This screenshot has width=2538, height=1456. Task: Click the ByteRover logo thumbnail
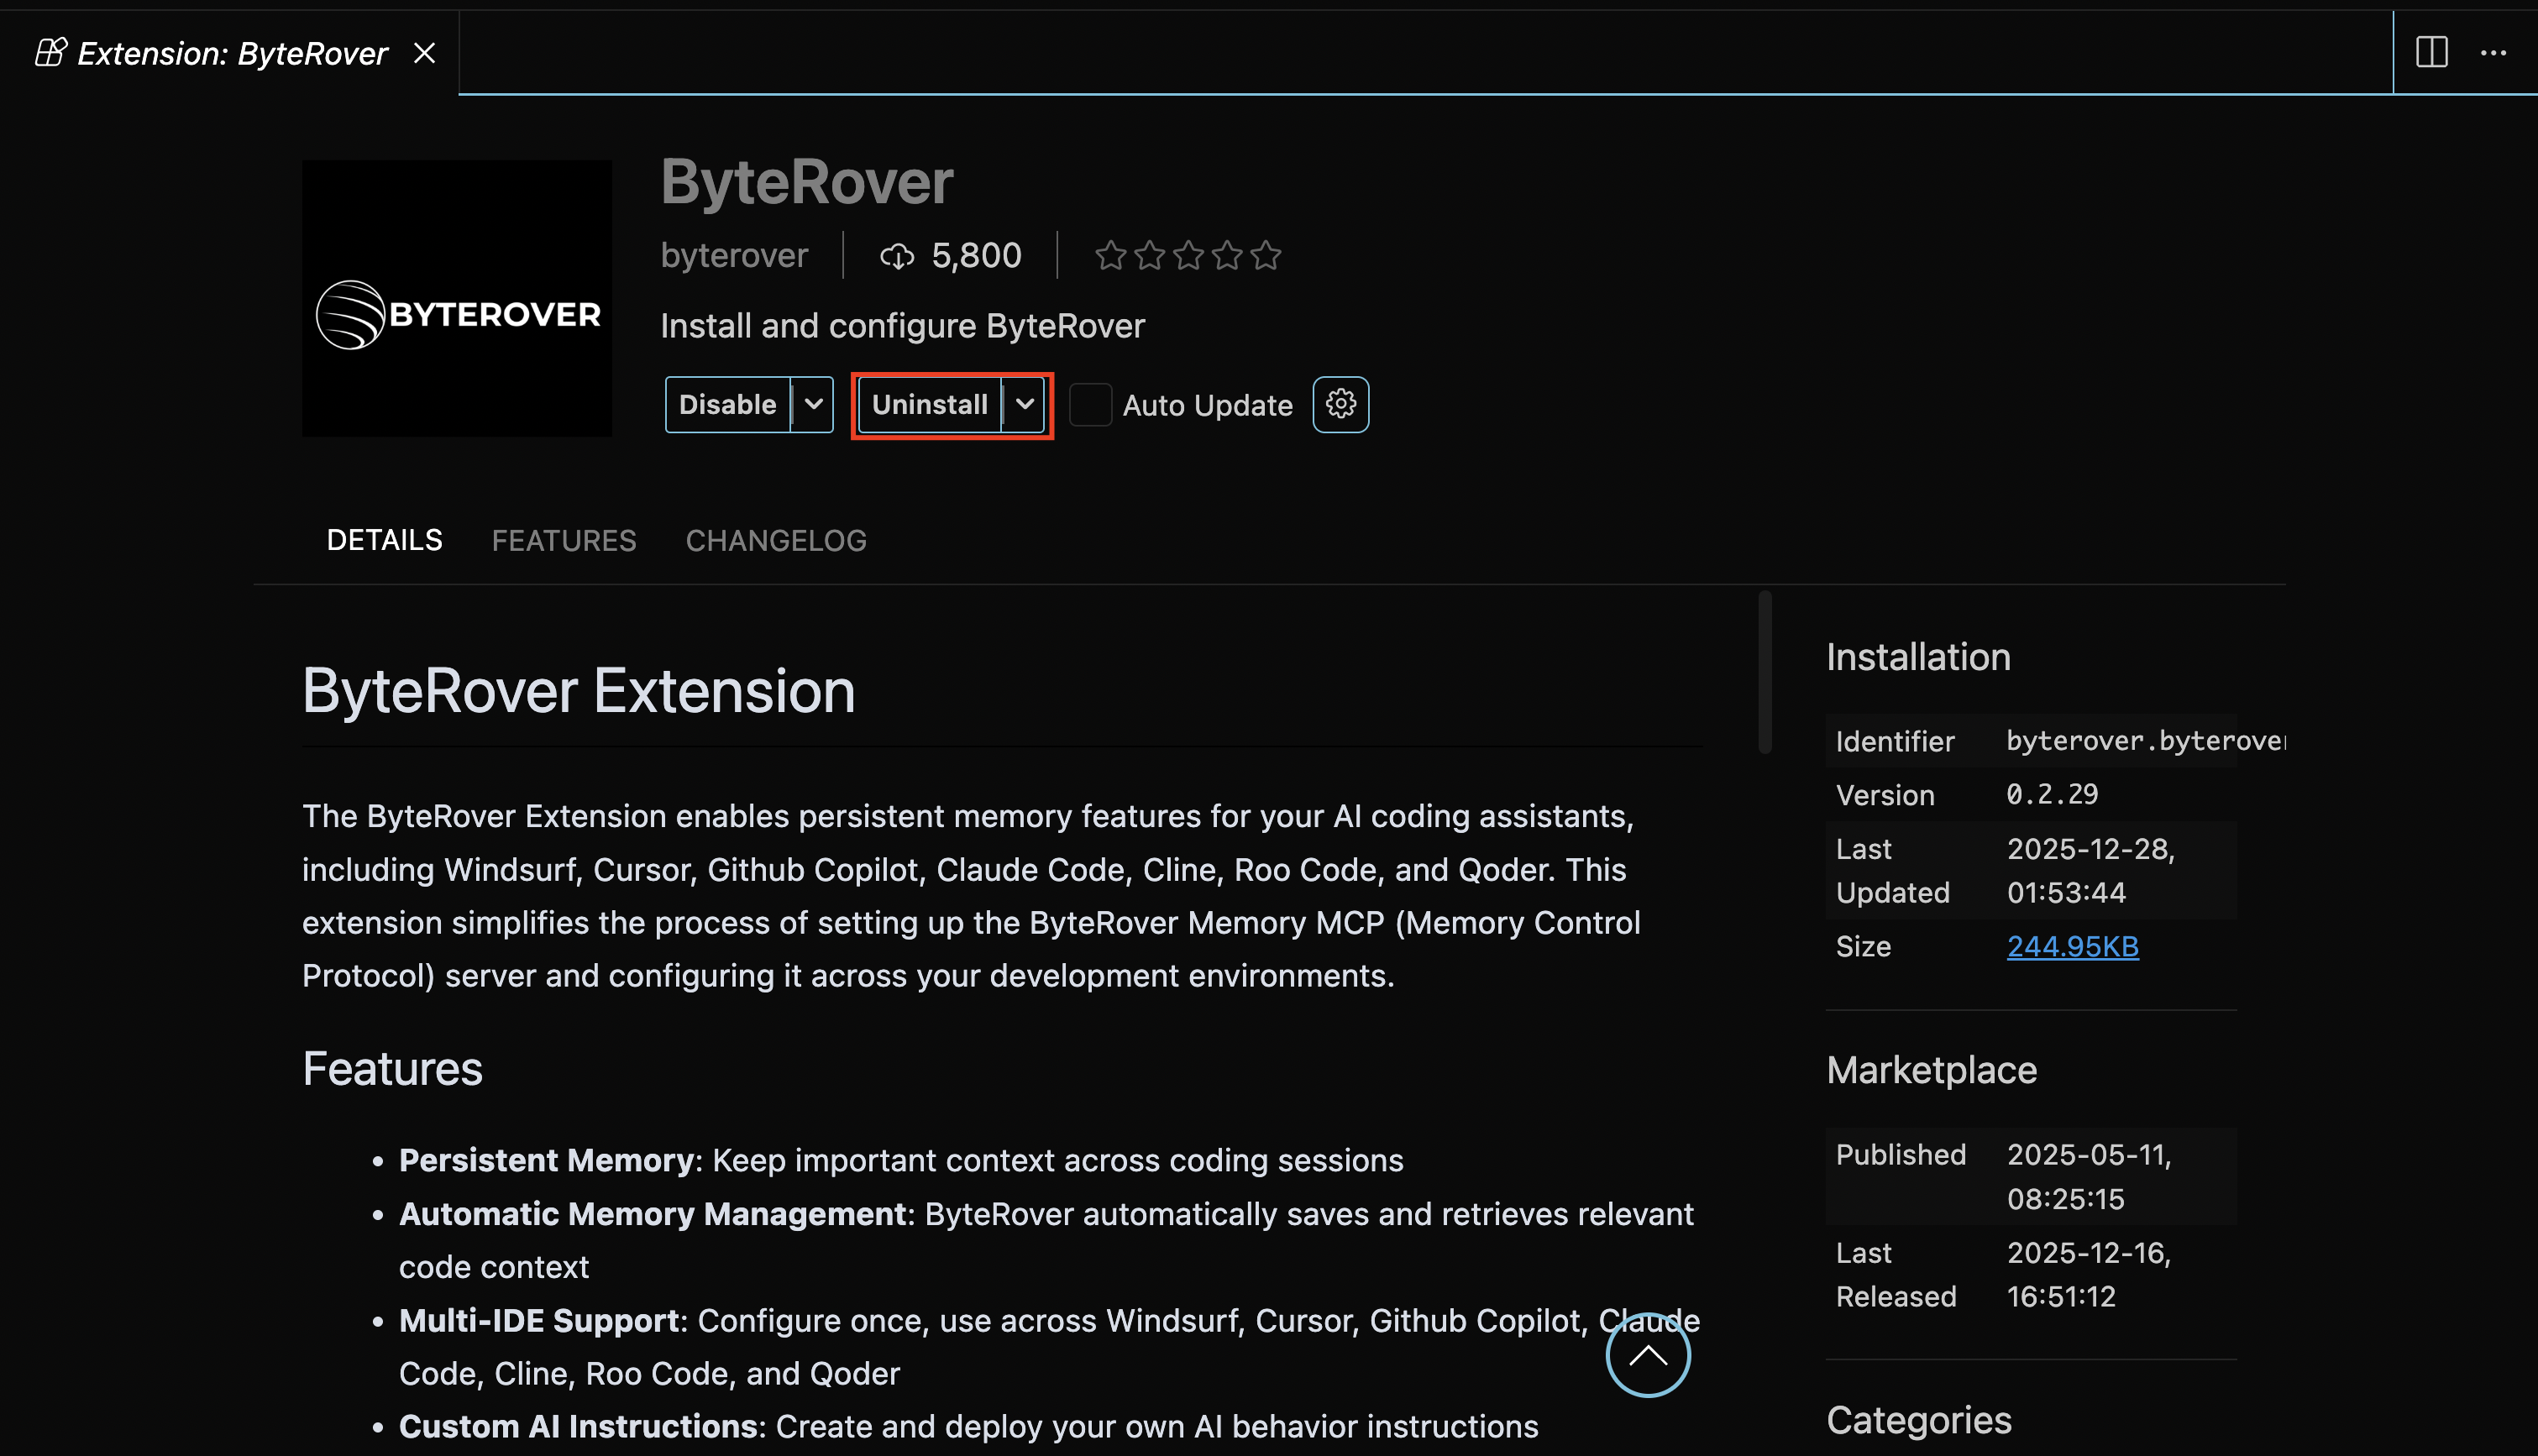(x=457, y=298)
